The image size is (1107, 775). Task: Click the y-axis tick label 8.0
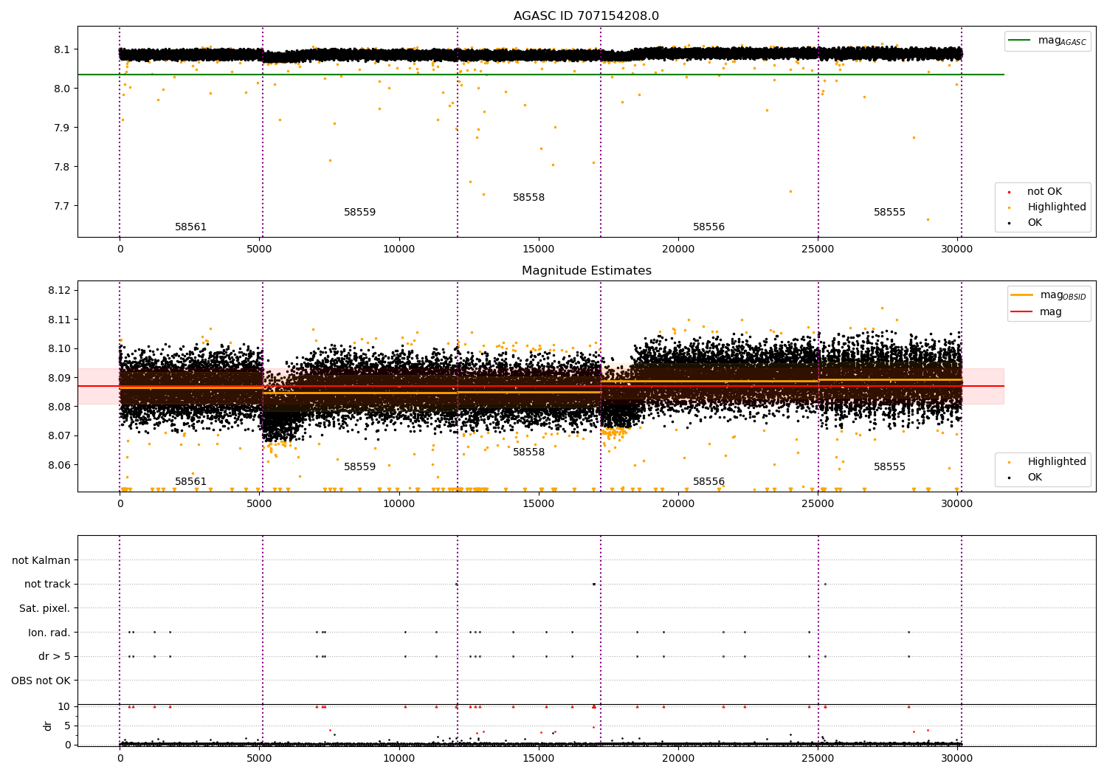click(x=63, y=89)
